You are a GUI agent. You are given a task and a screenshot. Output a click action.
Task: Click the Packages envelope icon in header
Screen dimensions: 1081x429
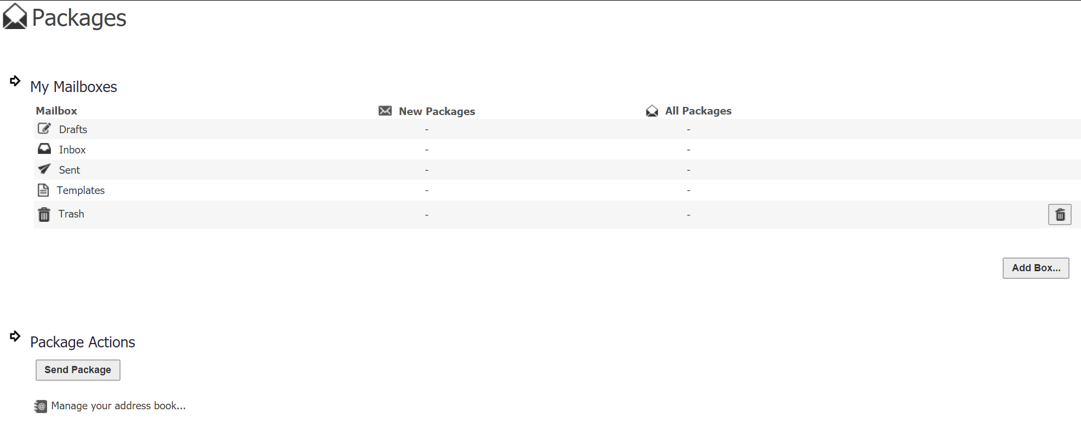click(x=15, y=16)
